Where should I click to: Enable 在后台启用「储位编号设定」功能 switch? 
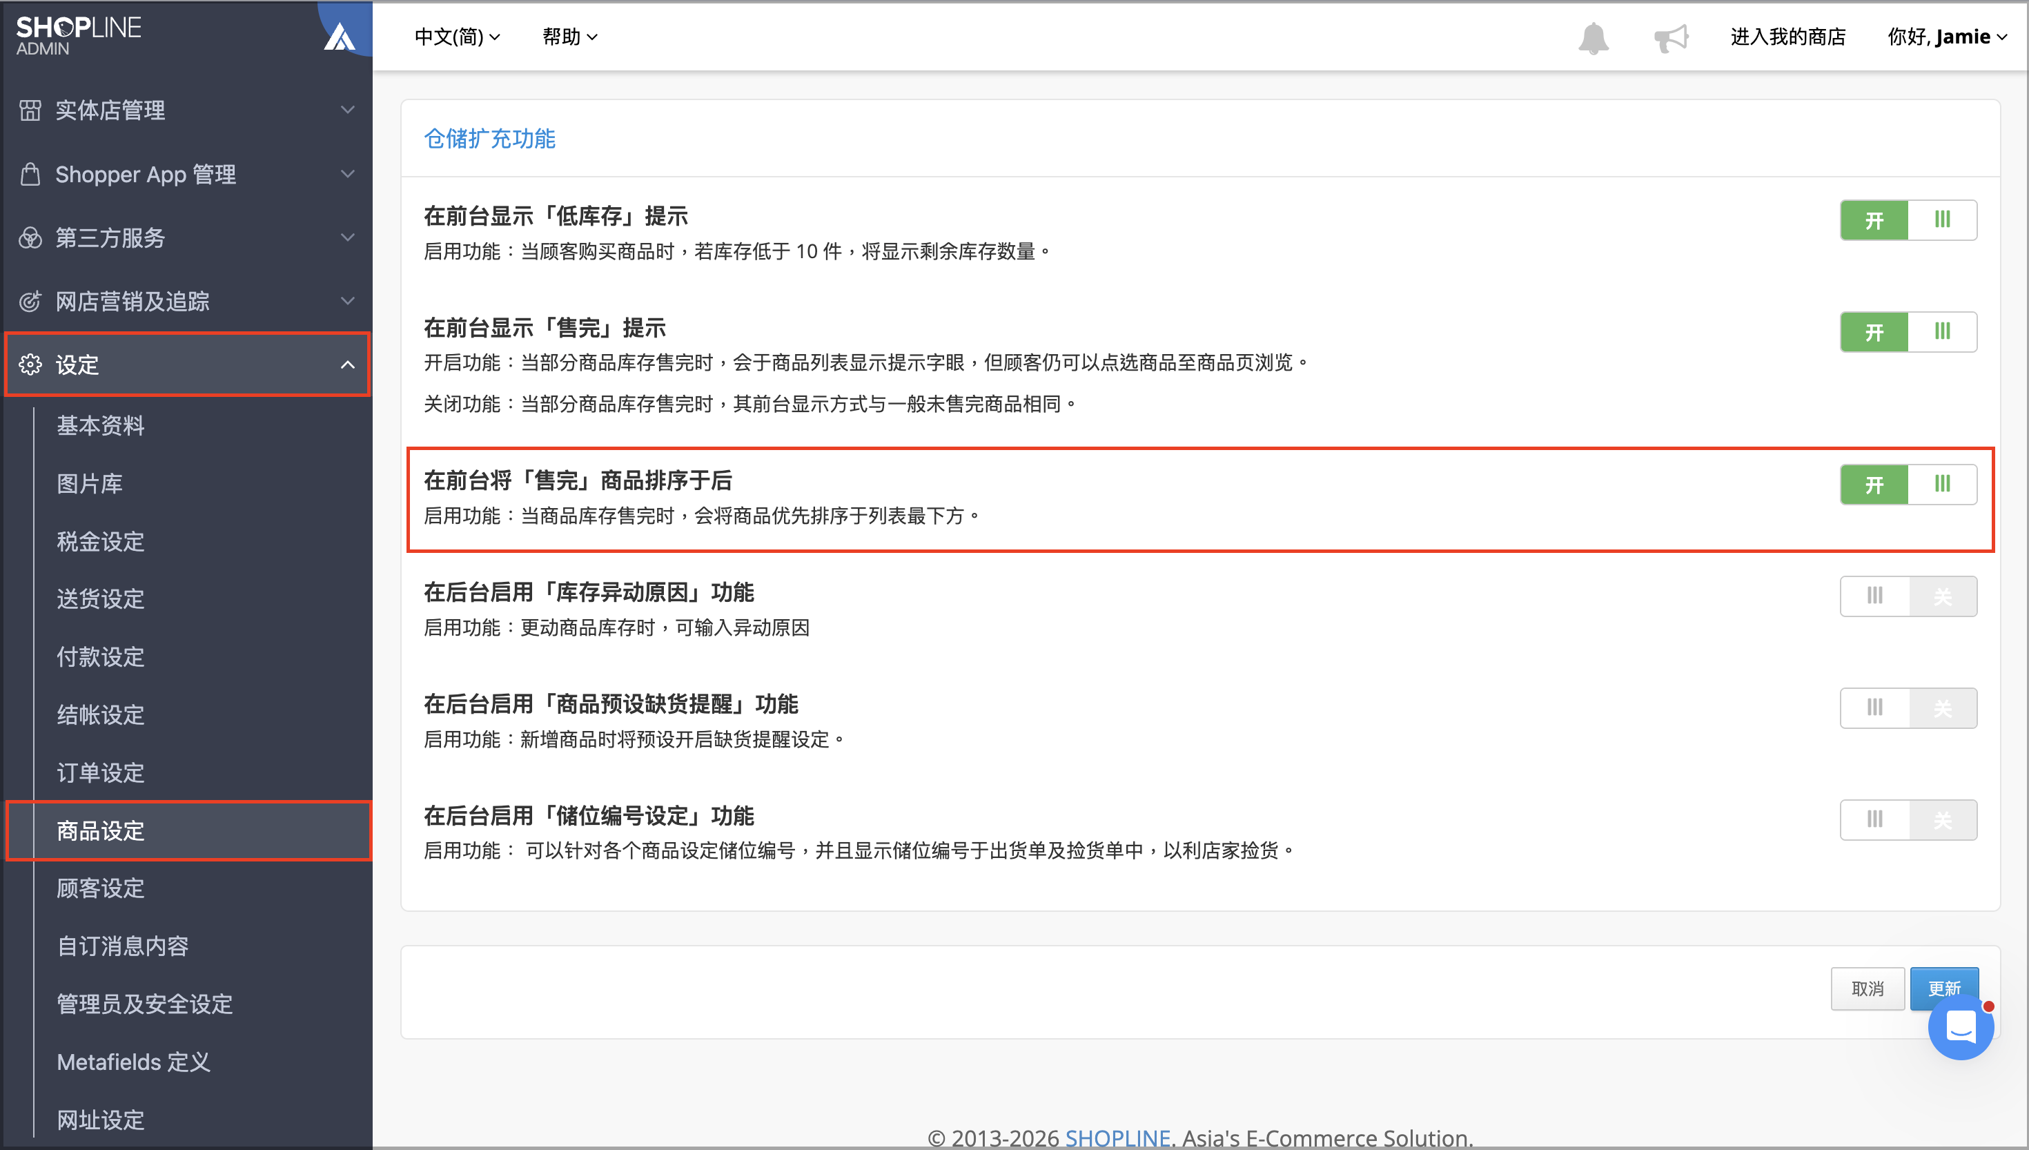1908,820
